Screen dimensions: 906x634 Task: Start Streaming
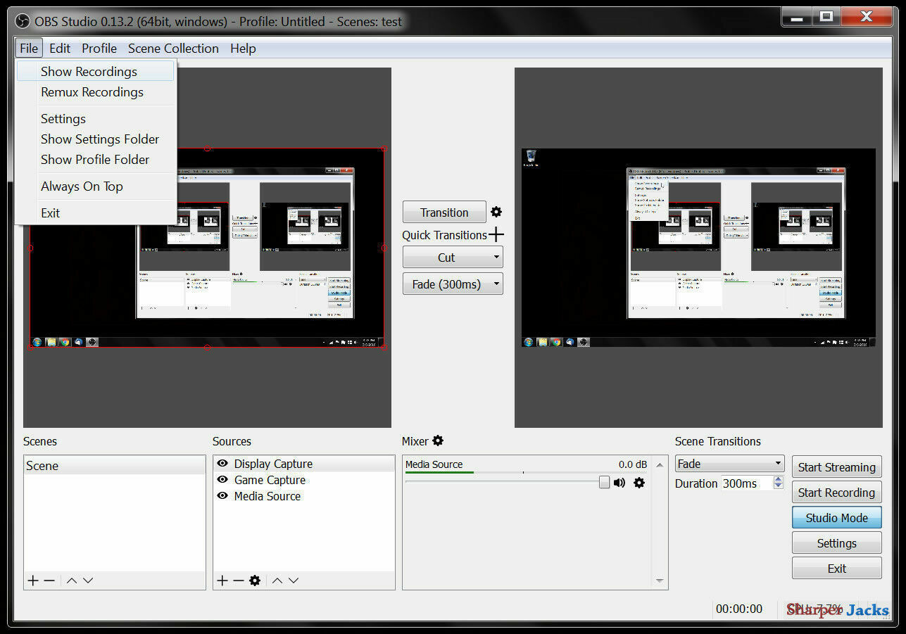837,467
